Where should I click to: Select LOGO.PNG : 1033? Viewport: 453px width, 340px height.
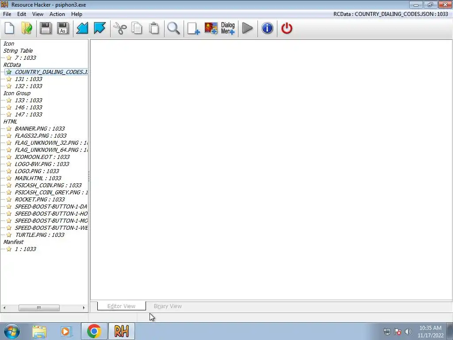click(37, 171)
